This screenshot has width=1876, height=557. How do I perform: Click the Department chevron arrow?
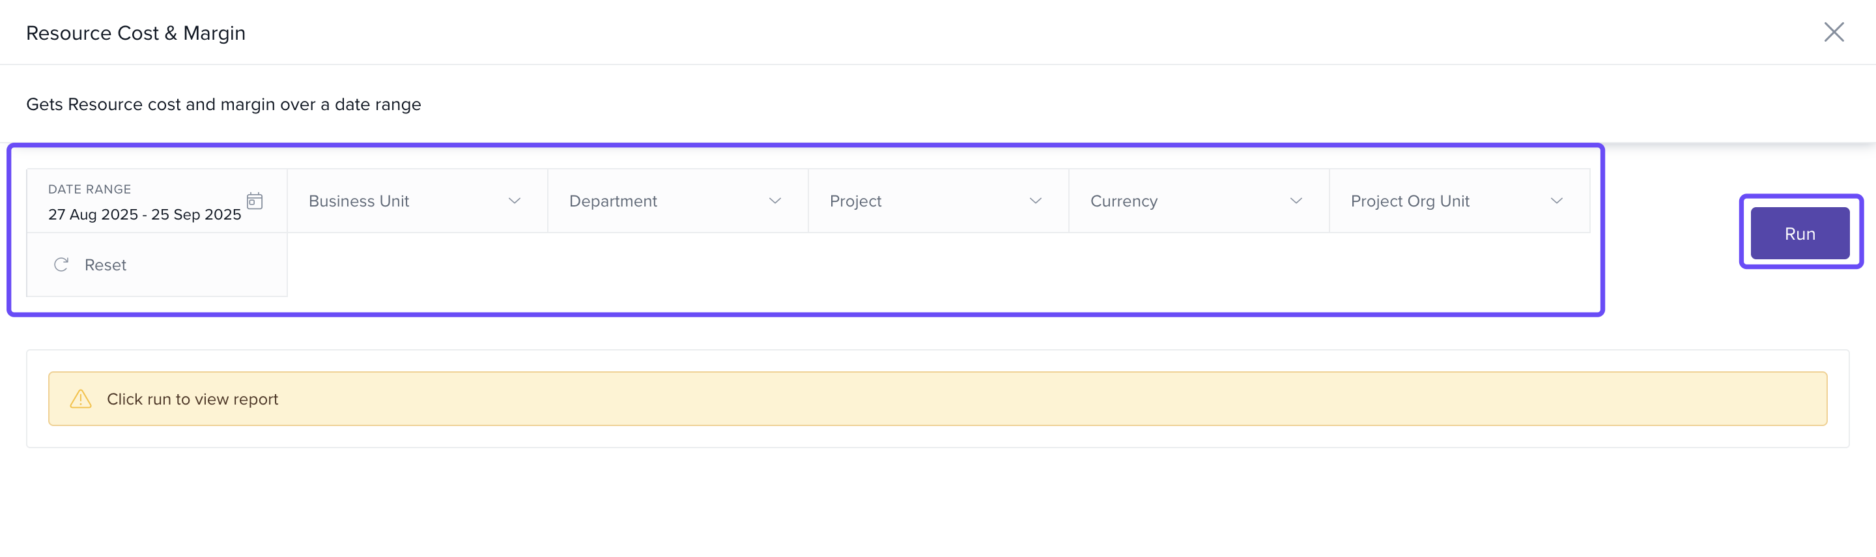775,201
